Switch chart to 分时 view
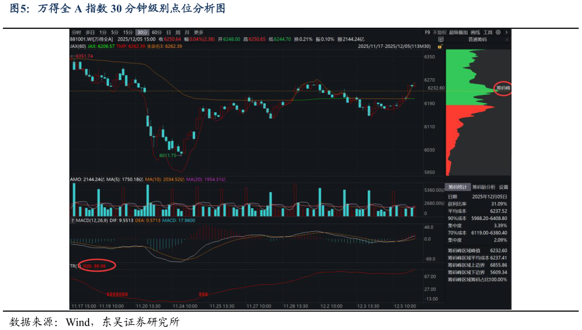This screenshot has height=330, width=582. tap(76, 32)
